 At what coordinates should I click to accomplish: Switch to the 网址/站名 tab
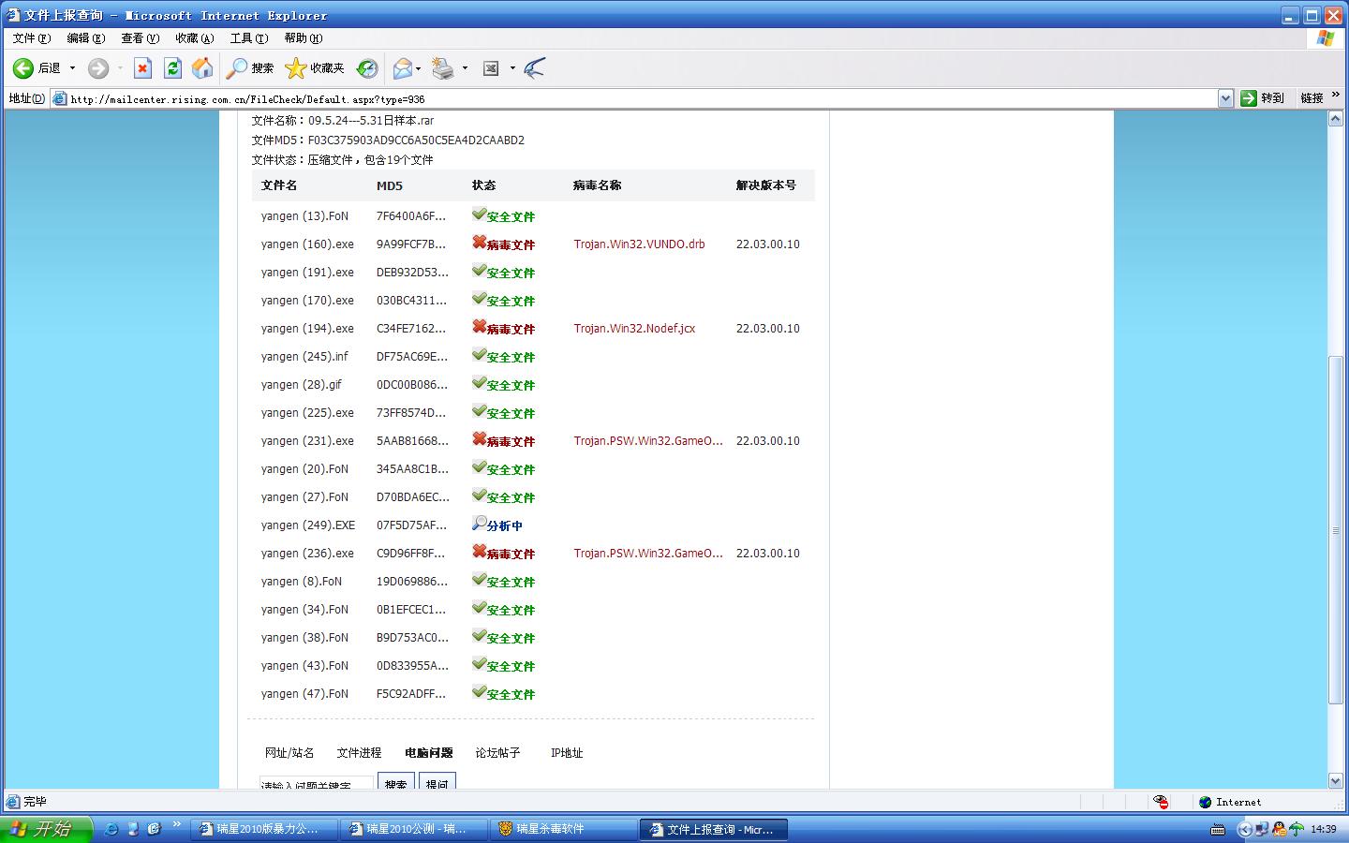[x=289, y=753]
